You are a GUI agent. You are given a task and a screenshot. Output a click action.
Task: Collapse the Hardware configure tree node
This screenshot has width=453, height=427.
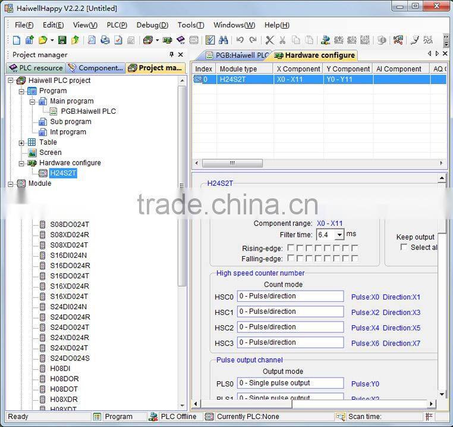coord(22,163)
